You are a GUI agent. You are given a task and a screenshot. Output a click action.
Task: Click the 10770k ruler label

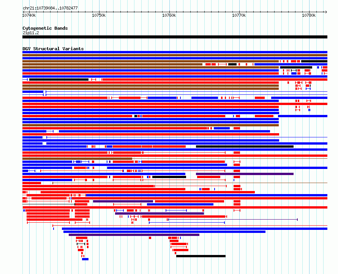click(x=239, y=15)
